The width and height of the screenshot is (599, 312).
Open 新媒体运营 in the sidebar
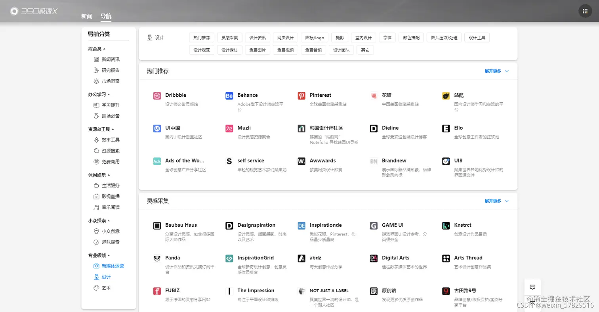(x=109, y=266)
